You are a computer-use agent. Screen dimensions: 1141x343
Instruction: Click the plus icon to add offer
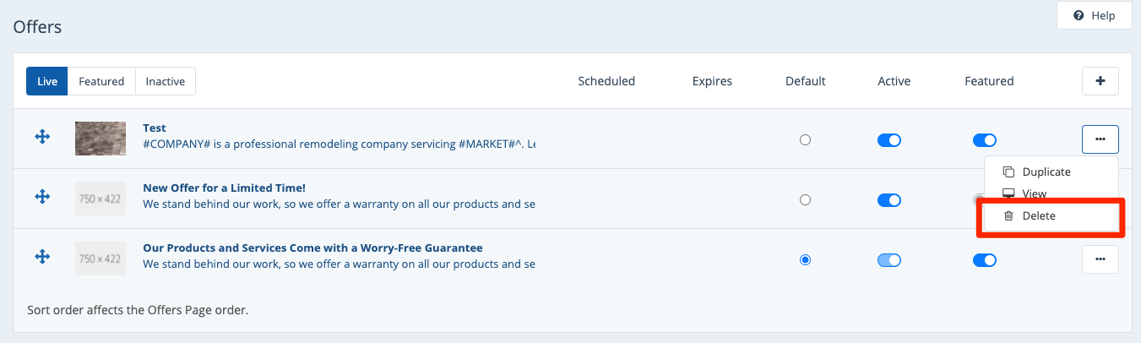click(x=1100, y=81)
